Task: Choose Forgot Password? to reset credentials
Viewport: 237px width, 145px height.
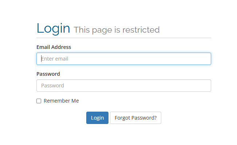Action: click(x=135, y=118)
